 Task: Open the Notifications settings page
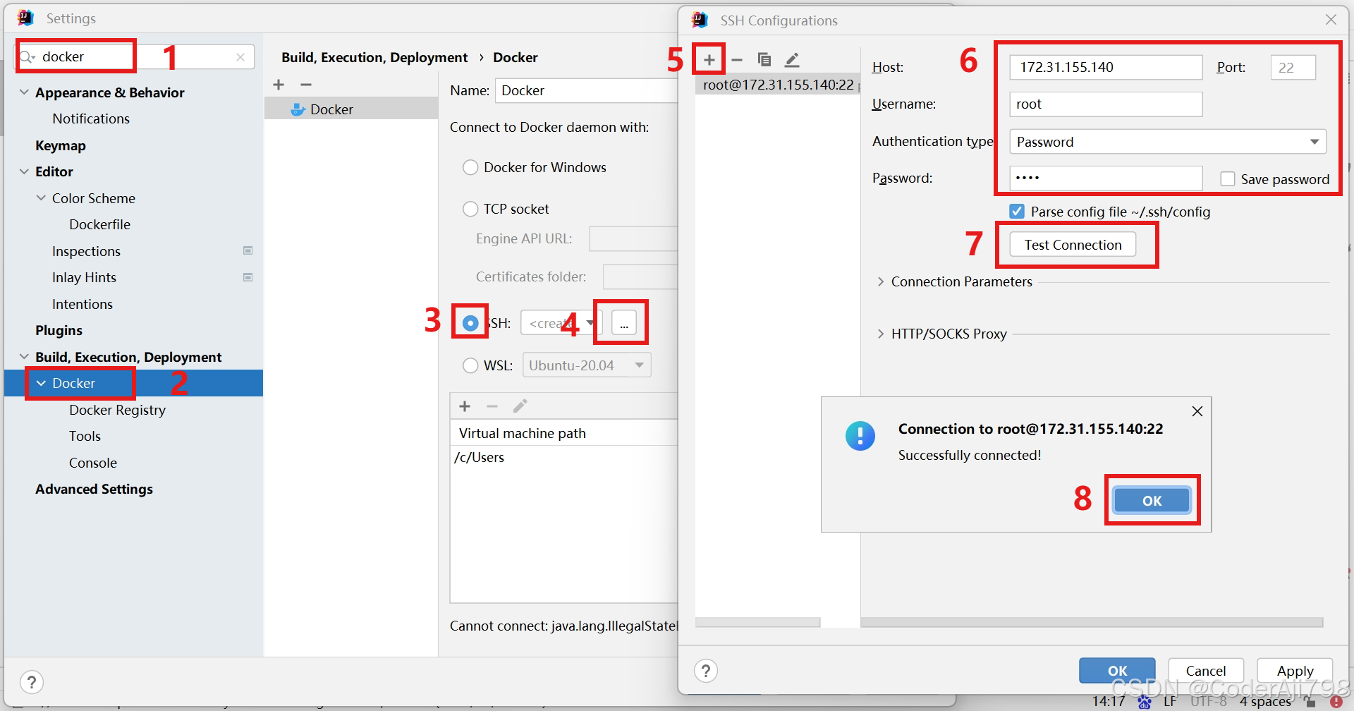coord(91,119)
